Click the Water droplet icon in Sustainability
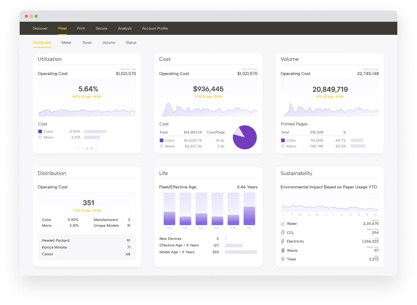Image resolution: width=417 pixels, height=305 pixels. [282, 223]
